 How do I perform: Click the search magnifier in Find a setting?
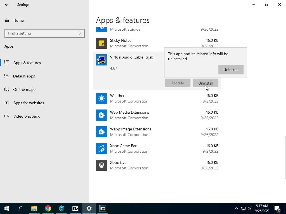click(x=81, y=33)
